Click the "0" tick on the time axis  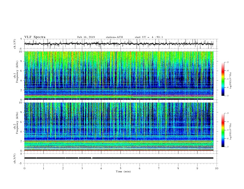pos(24,168)
